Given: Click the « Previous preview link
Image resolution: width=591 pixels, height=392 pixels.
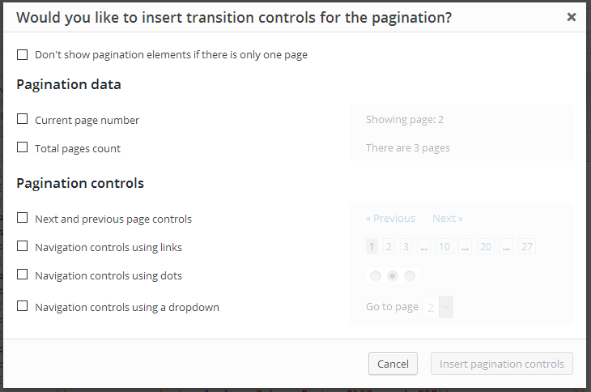Looking at the screenshot, I should point(390,218).
